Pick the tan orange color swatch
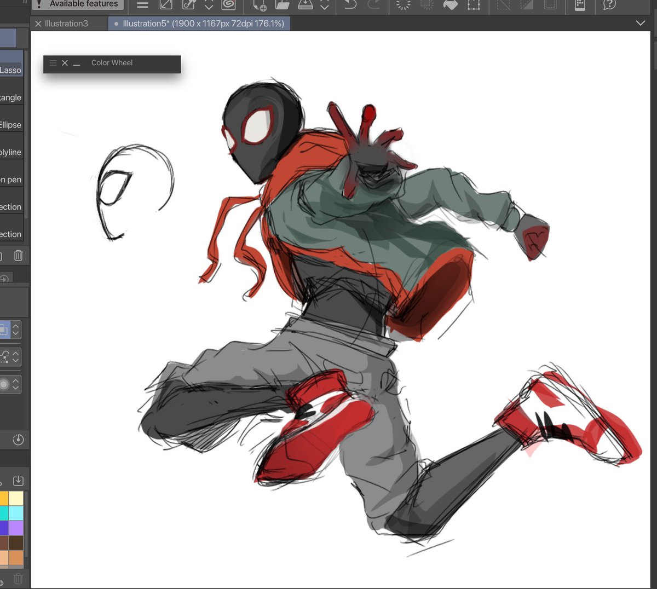This screenshot has width=657, height=589. (x=16, y=557)
